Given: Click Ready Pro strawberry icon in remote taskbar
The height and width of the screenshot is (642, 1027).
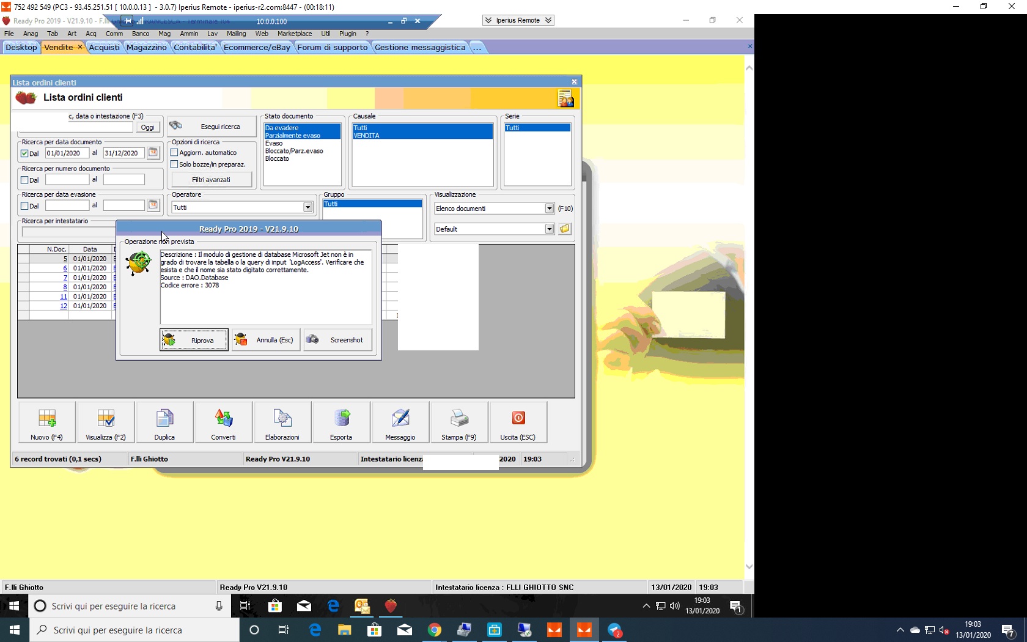Looking at the screenshot, I should (391, 606).
